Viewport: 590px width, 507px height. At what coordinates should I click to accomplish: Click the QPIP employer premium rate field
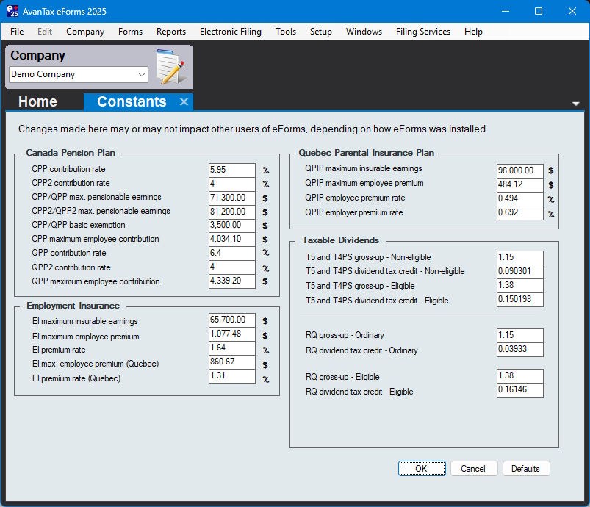[519, 213]
